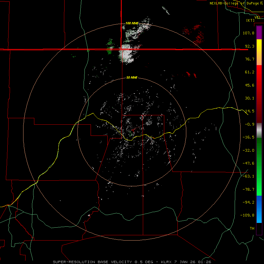Select the -32.0 scale value
This screenshot has height=264, width=264.
pos(248,150)
